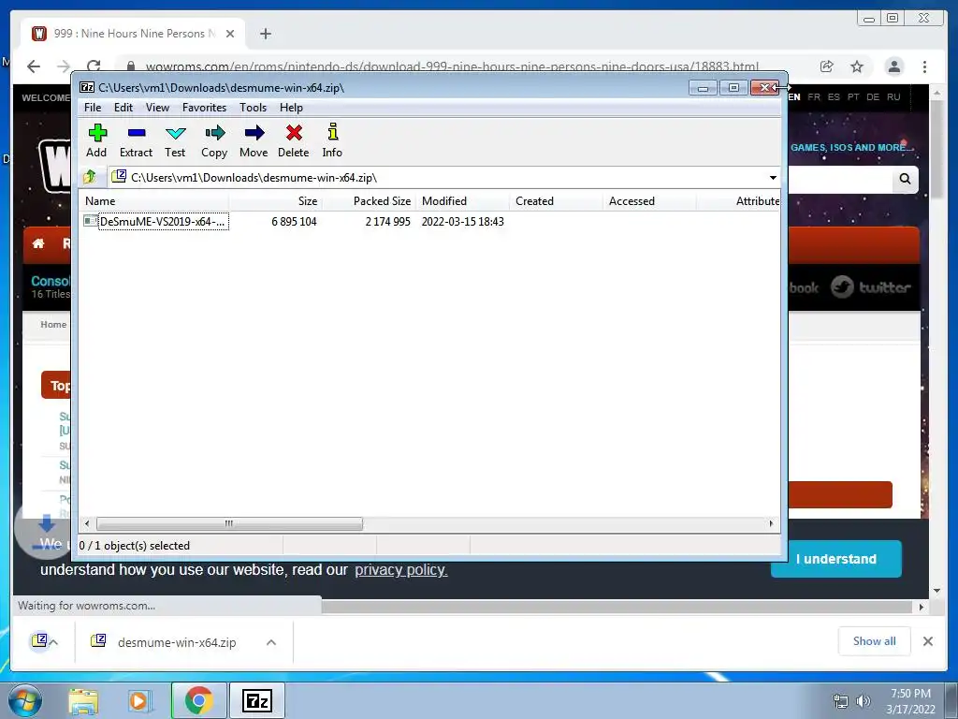This screenshot has width=958, height=719.
Task: Click the volume speaker tray icon
Action: [x=863, y=701]
